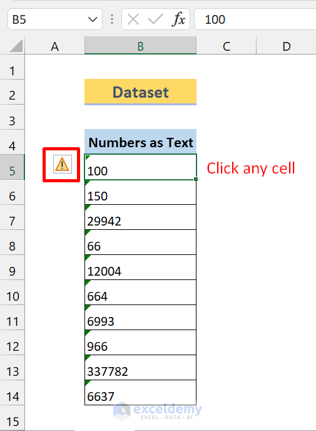
Task: Select row 7 header
Action: [12, 217]
